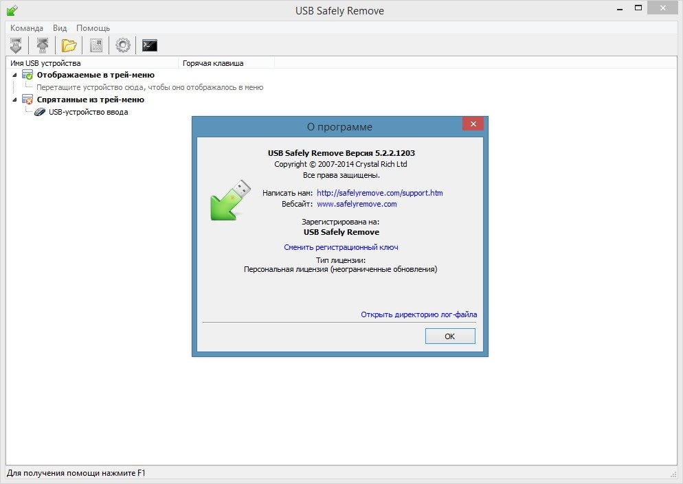Click the return device back toolbar icon
This screenshot has width=683, height=484.
click(x=43, y=45)
